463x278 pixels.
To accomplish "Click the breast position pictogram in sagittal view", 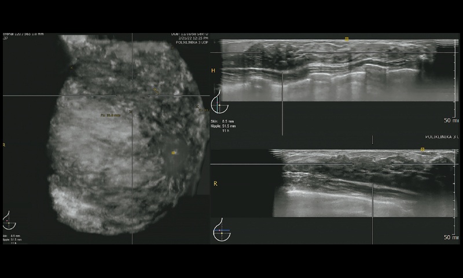I will (x=222, y=229).
